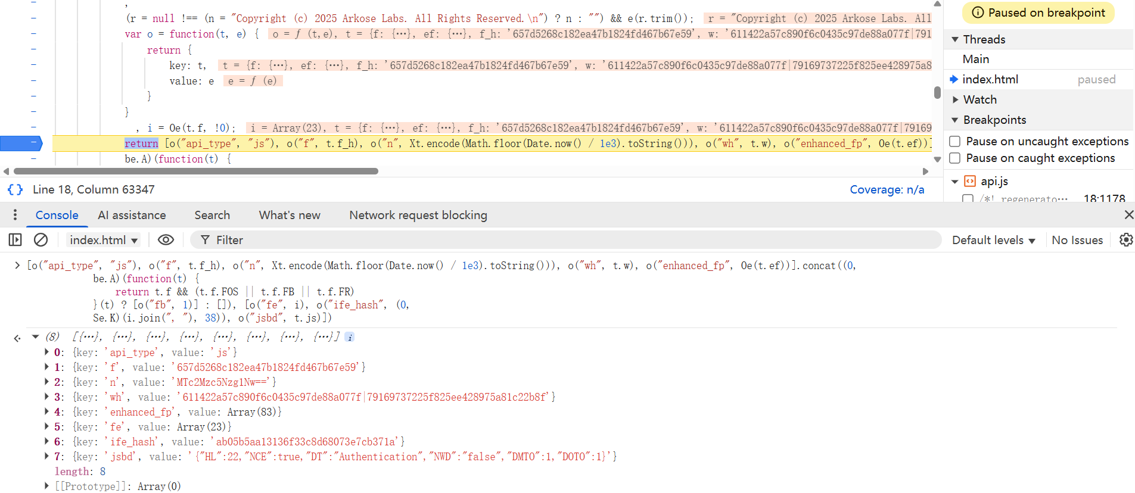
Task: Open the index.html context dropdown
Action: tap(104, 240)
